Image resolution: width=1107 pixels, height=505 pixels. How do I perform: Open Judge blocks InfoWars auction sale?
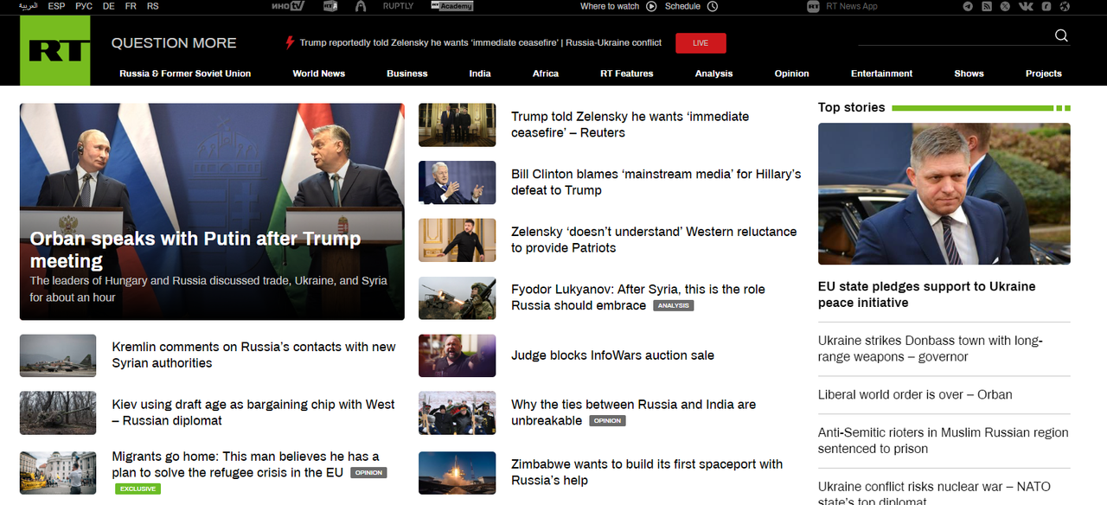click(x=612, y=355)
